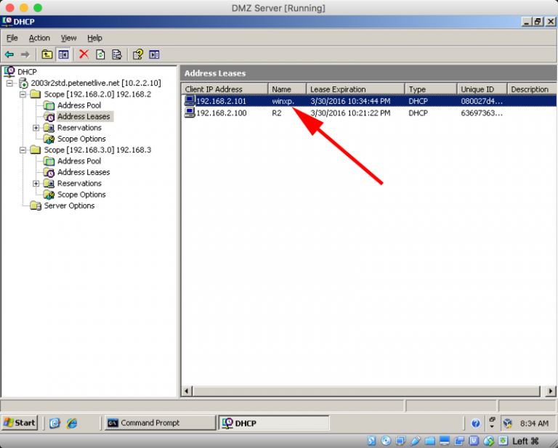Collapse the 2003r2std.petenetlive.net server node
The image size is (558, 448).
pyautogui.click(x=9, y=84)
